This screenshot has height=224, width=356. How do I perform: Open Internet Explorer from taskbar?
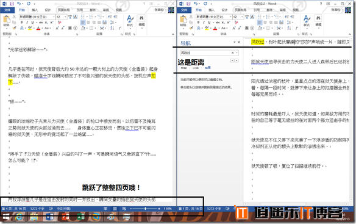click(x=20, y=217)
